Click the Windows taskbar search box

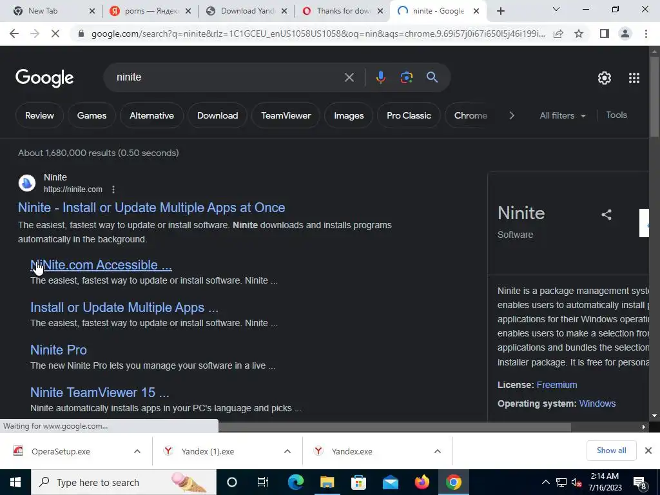pos(123,482)
